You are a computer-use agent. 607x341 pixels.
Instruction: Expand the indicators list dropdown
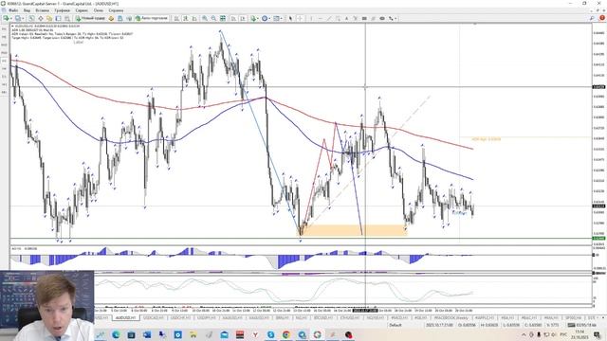(x=259, y=18)
